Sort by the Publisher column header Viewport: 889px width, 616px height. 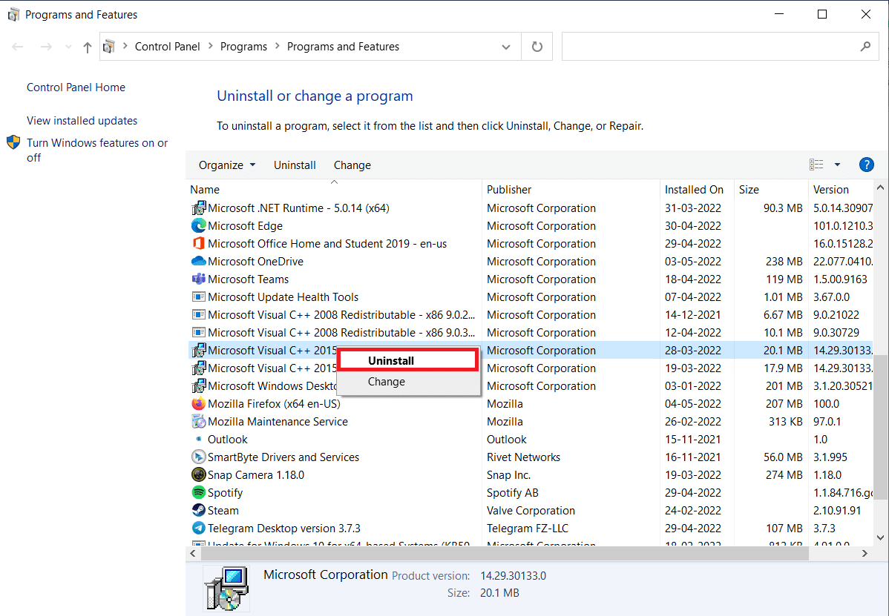coord(571,190)
